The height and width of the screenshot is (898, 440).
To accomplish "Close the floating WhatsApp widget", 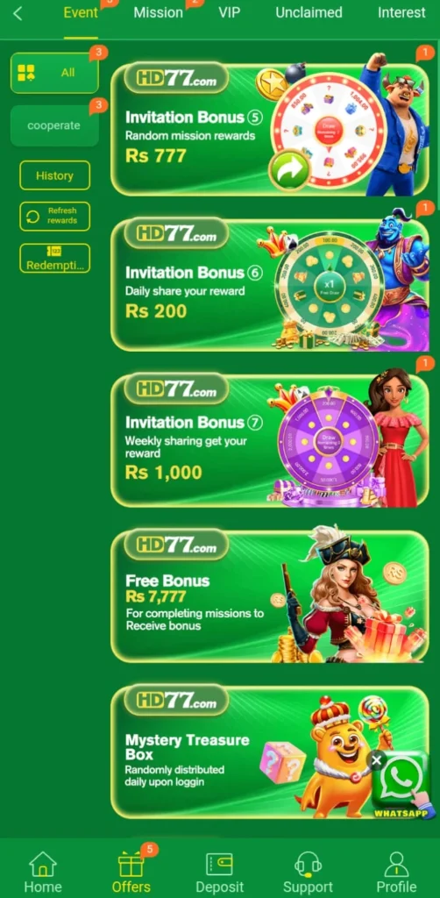I will pyautogui.click(x=376, y=760).
